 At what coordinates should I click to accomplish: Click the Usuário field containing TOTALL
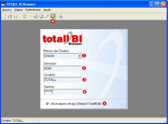coord(63,80)
